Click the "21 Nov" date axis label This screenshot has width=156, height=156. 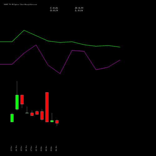(11, 149)
